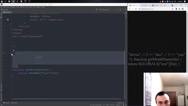Open the Navigate menu
Image resolution: width=188 pixels, height=106 pixels.
point(13,7)
